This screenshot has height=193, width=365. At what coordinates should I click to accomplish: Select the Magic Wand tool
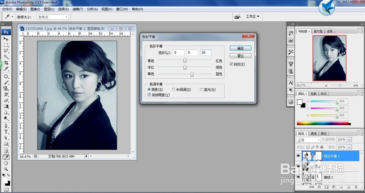pyautogui.click(x=6, y=57)
